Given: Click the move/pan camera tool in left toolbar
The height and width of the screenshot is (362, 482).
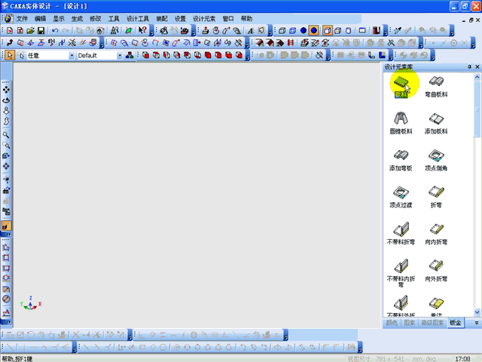Looking at the screenshot, I should (x=6, y=90).
